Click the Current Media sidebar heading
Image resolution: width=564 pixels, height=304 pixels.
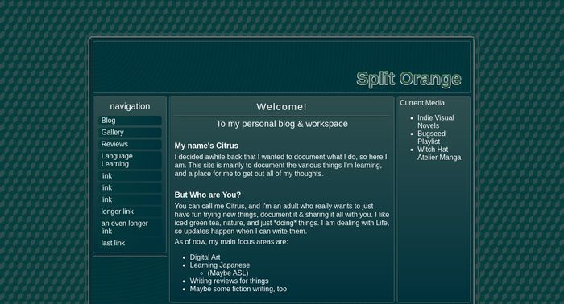422,103
